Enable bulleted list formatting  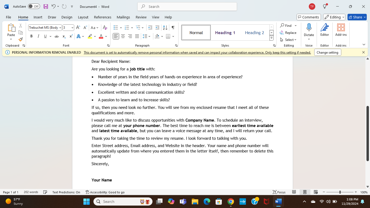point(115,27)
